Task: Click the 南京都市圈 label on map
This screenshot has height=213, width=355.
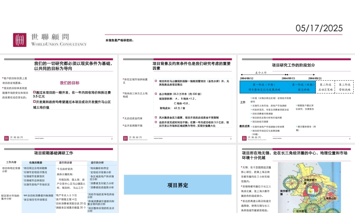Action: point(285,192)
